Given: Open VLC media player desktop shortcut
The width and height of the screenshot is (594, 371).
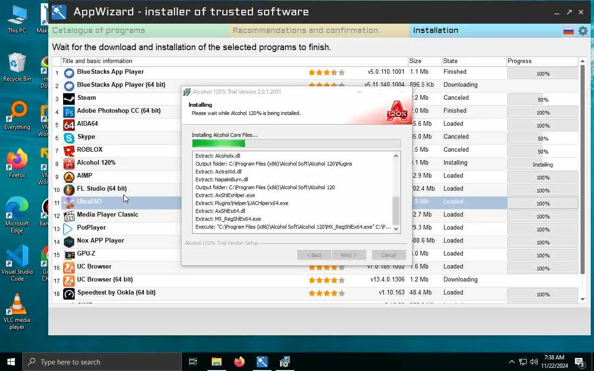Looking at the screenshot, I should tap(17, 312).
